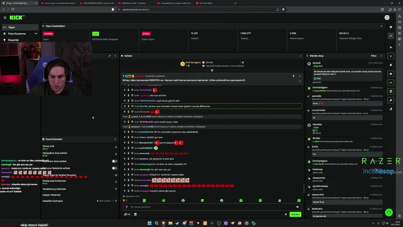Open the Kick hamburger menu
The width and height of the screenshot is (403, 227).
5,18
